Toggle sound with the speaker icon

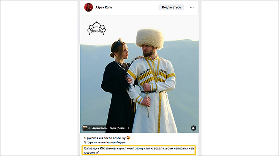(x=193, y=128)
